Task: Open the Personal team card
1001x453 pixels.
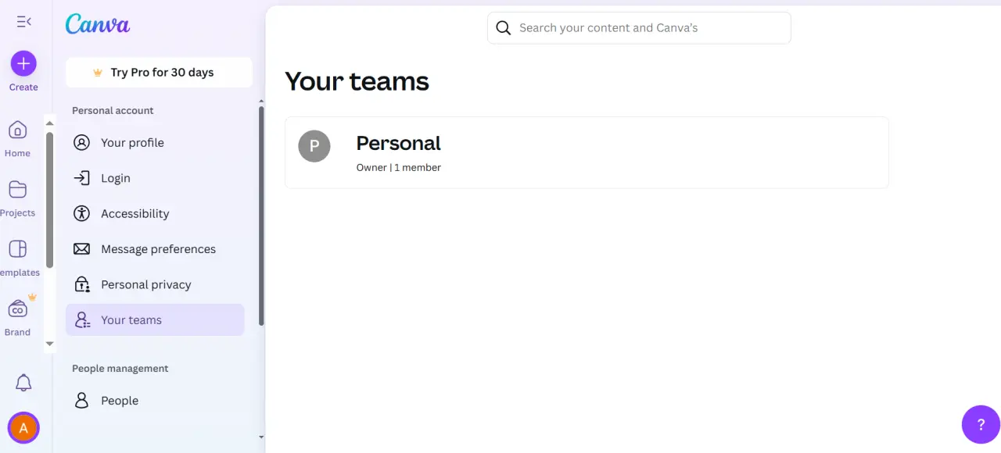Action: pyautogui.click(x=587, y=152)
